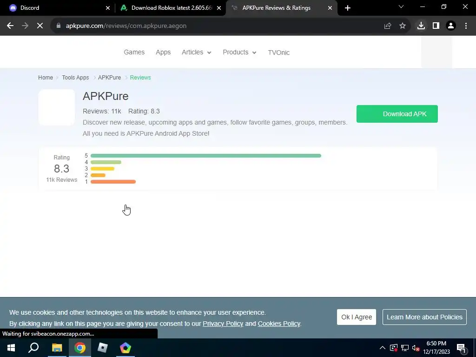Click the 11k Reviews count text
Viewport: 476px width, 357px height.
(62, 180)
